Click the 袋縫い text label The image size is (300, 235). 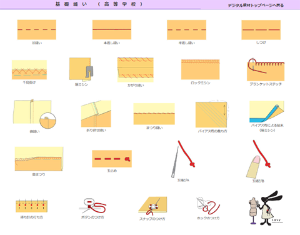[34, 132]
